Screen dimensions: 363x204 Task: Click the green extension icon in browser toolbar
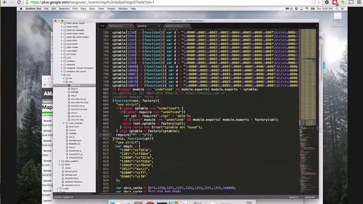[x=343, y=2]
